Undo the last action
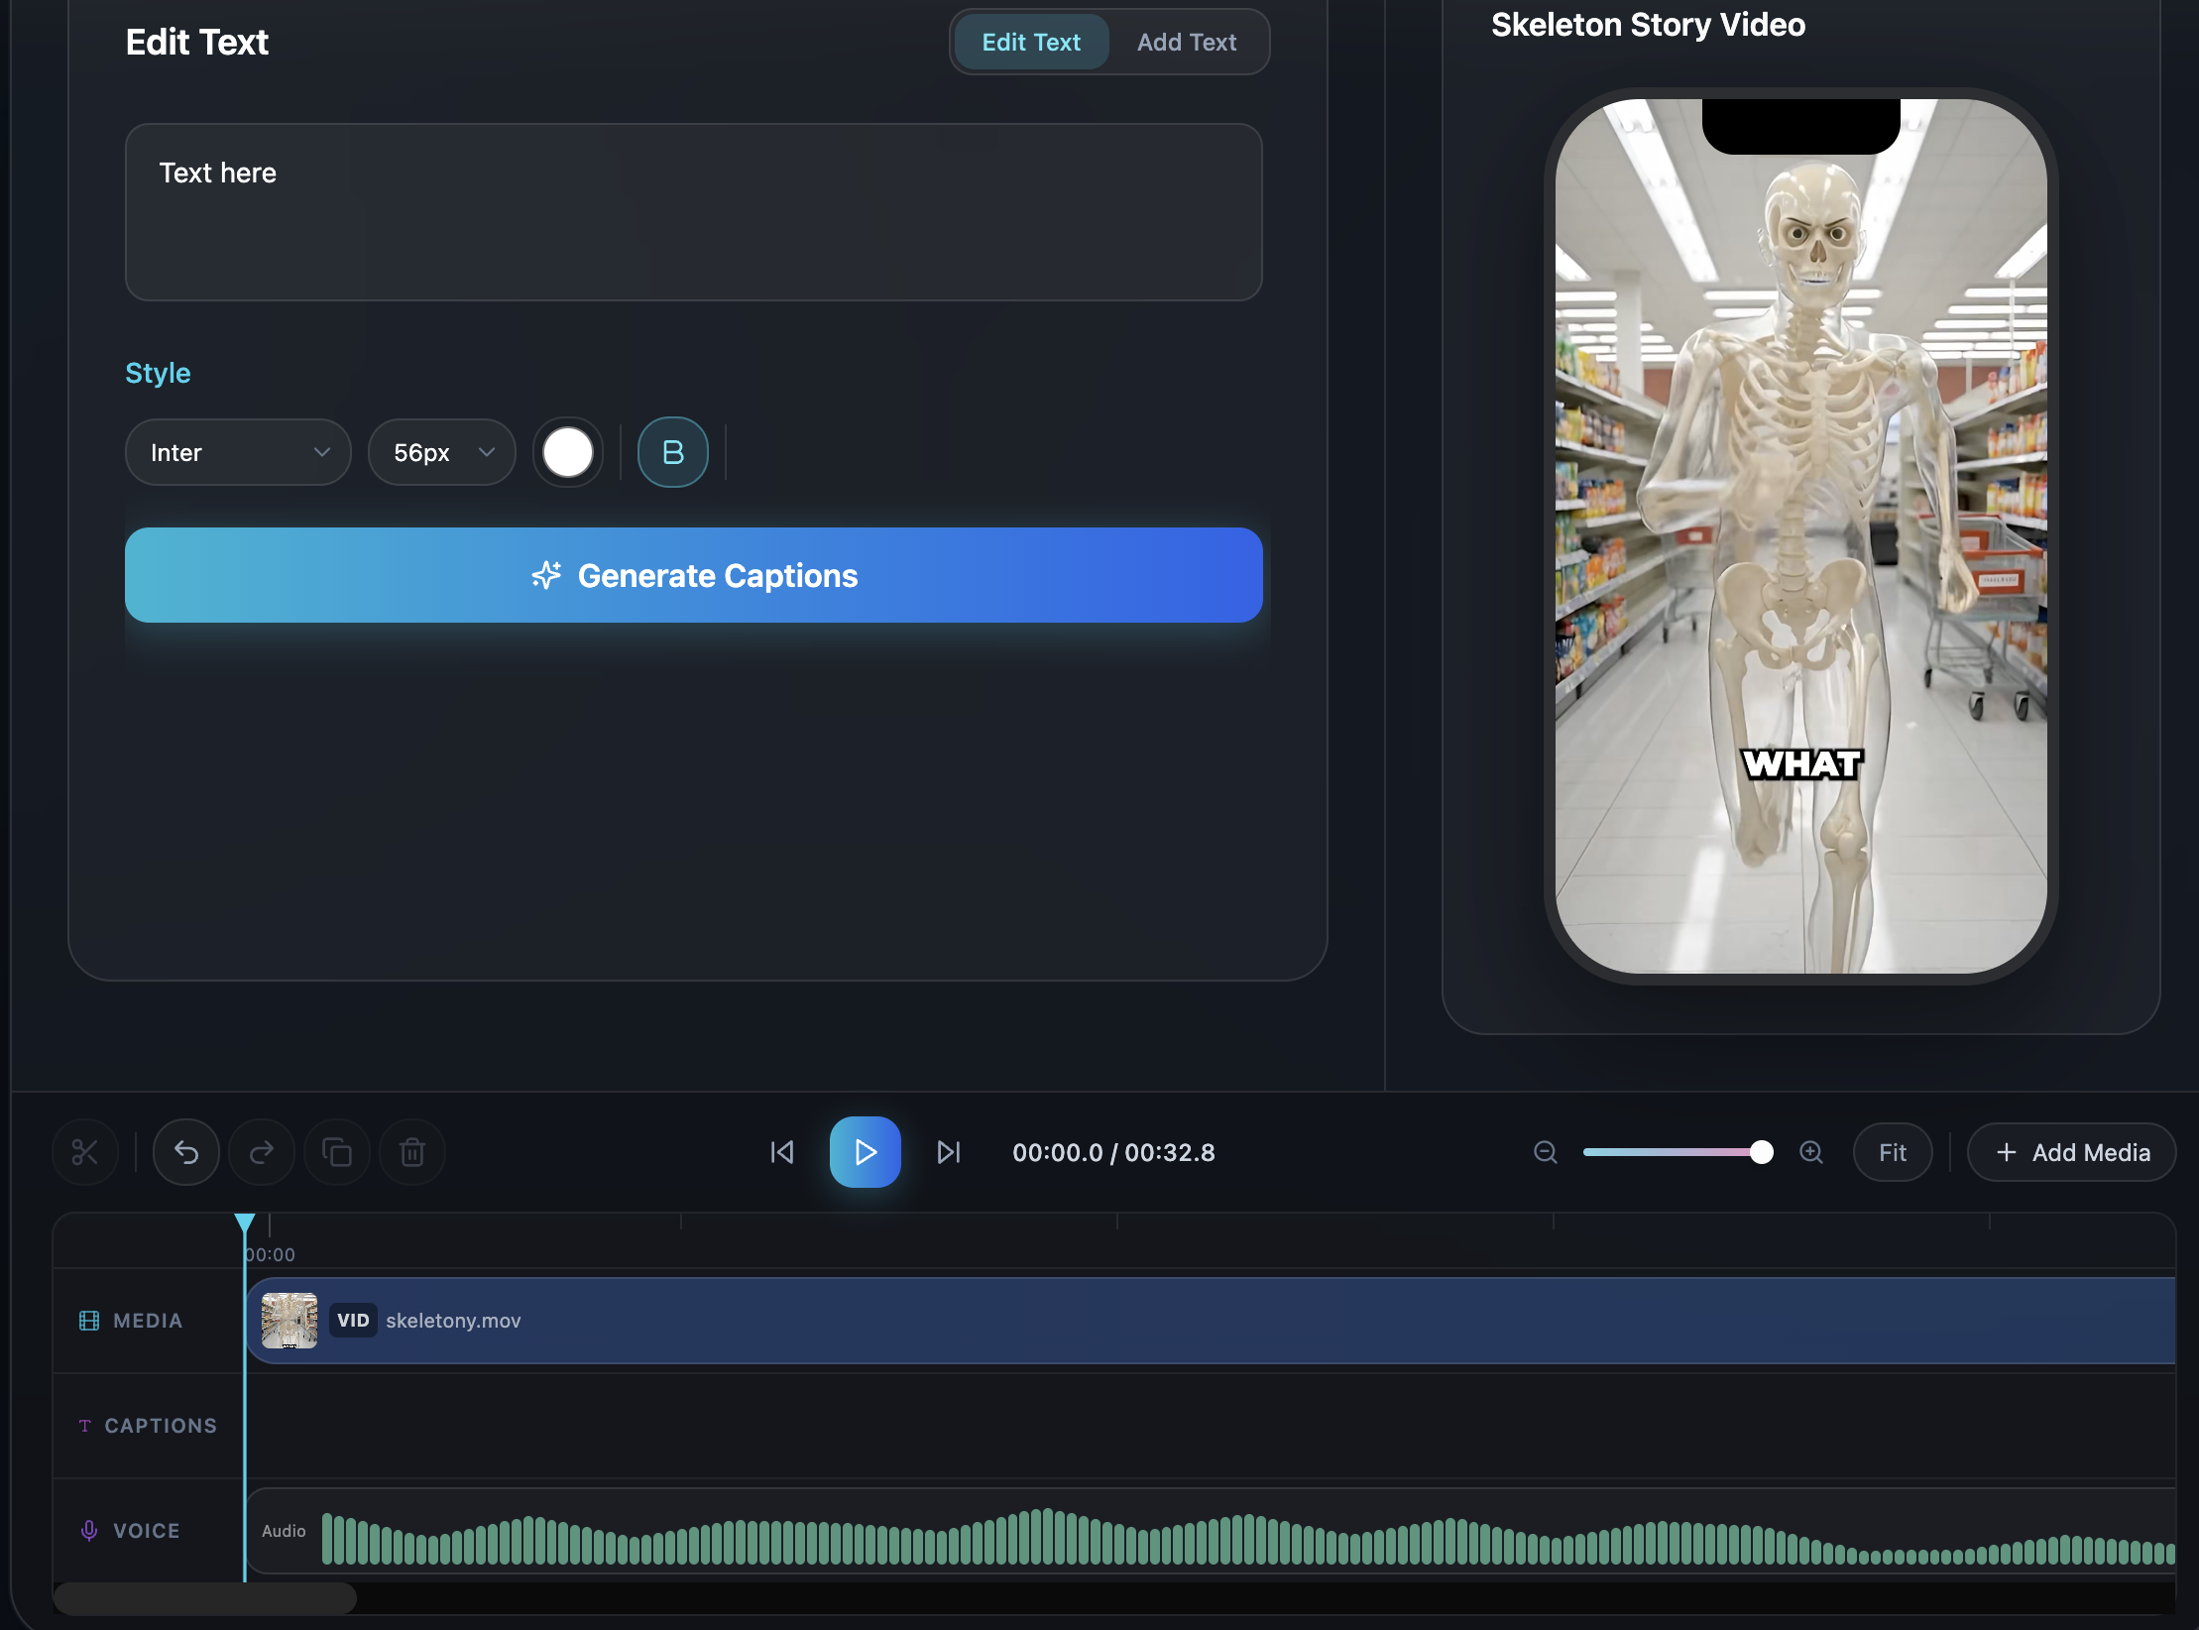The width and height of the screenshot is (2199, 1630). coord(185,1151)
